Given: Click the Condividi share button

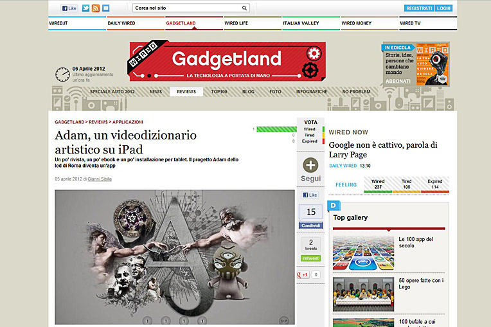Looking at the screenshot, I should 310,225.
